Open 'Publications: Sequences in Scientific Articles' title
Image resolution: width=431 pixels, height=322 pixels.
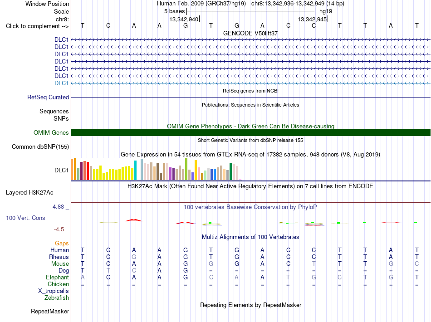[x=250, y=105]
